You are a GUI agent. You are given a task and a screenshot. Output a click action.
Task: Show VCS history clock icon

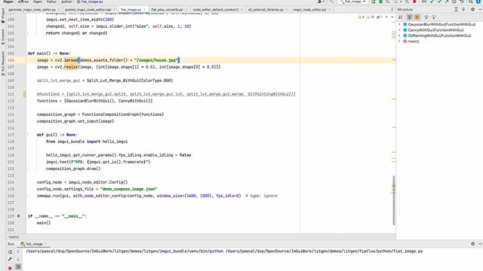click(454, 2)
